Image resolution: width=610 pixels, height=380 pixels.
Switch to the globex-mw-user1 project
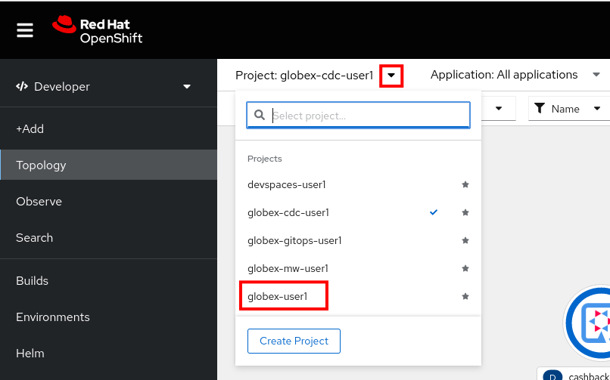[x=288, y=269]
